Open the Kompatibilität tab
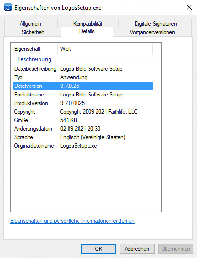197x258 pixels. click(88, 24)
